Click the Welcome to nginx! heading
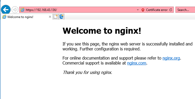The height and width of the screenshot is (99, 195). 102,31
